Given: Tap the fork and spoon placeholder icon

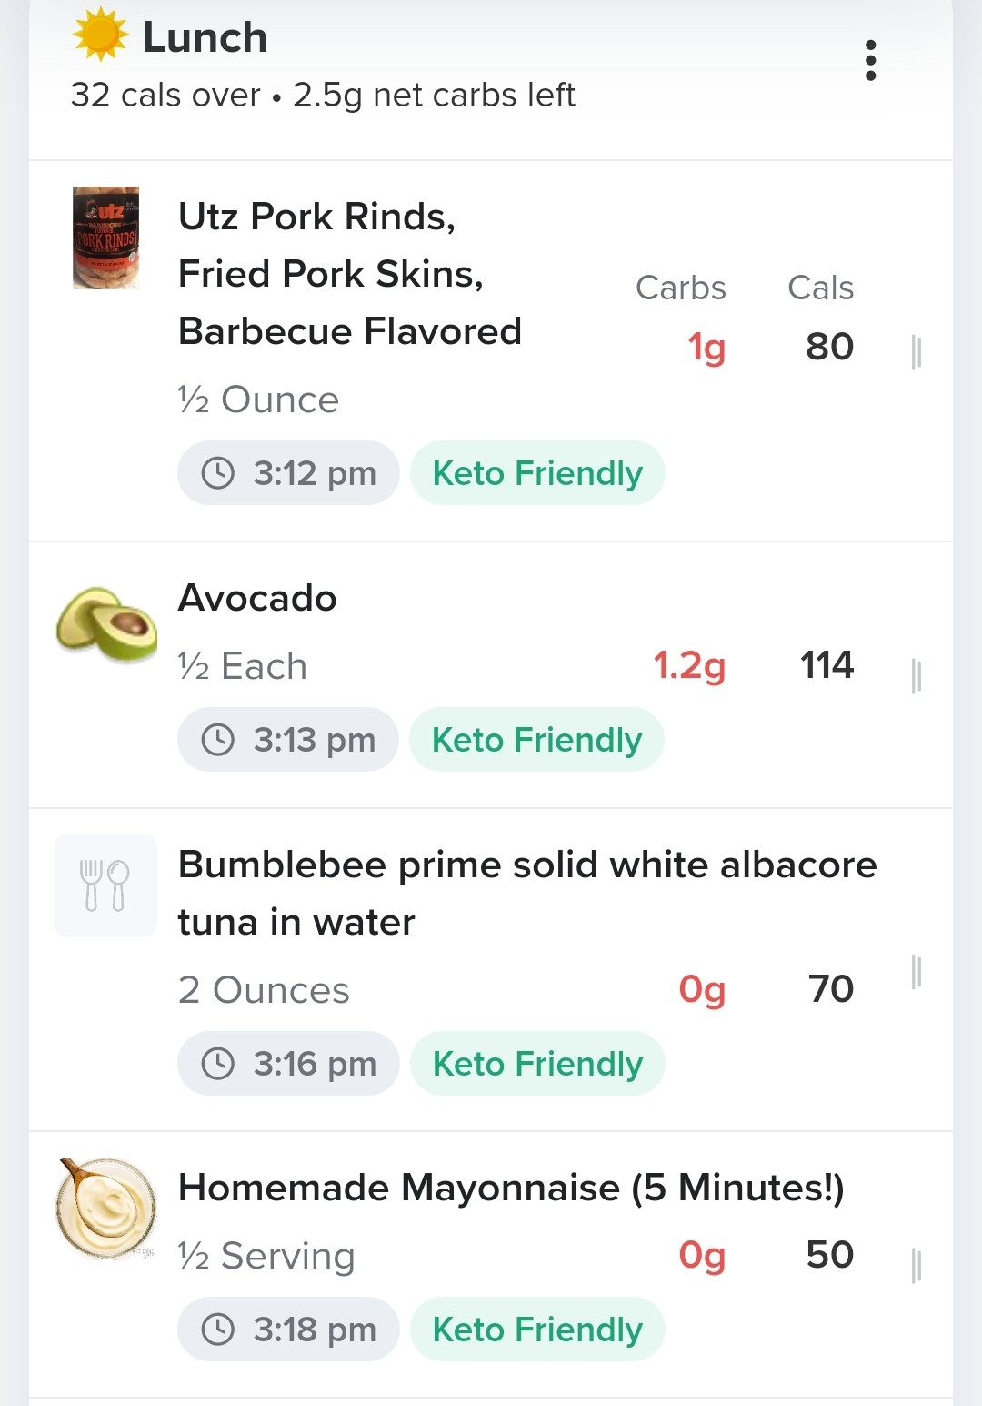Looking at the screenshot, I should [x=106, y=885].
